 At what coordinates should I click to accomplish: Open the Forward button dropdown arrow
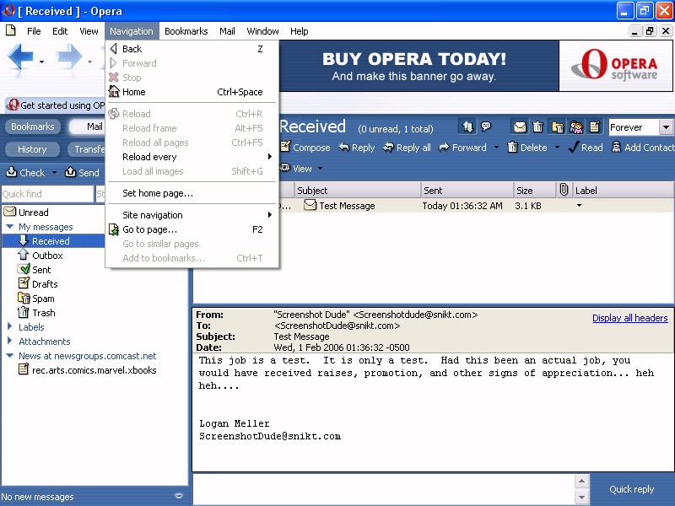coord(496,147)
